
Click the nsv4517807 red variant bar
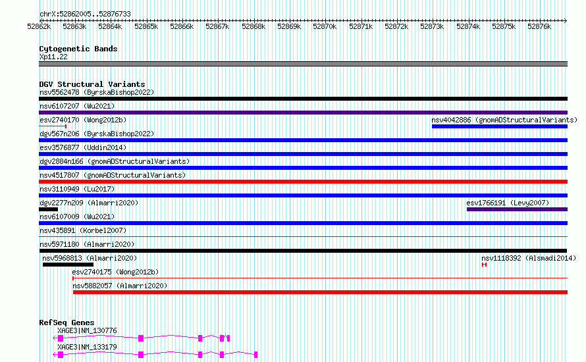(303, 182)
